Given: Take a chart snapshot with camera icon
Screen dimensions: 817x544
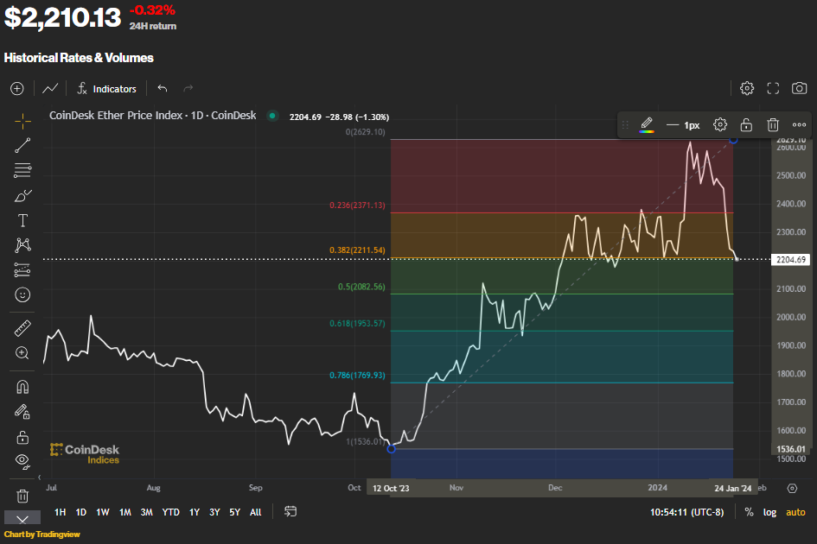Looking at the screenshot, I should (x=800, y=88).
